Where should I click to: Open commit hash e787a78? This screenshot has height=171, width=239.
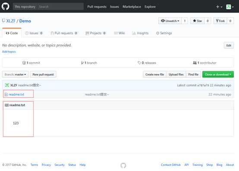coord(203,85)
